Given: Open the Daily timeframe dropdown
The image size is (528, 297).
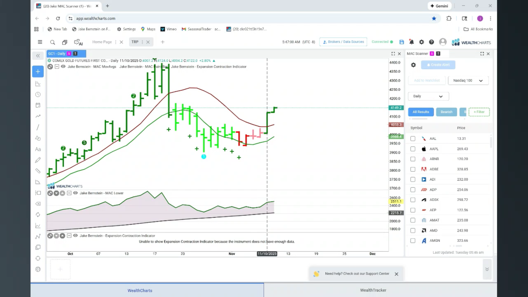Looking at the screenshot, I should 428,96.
